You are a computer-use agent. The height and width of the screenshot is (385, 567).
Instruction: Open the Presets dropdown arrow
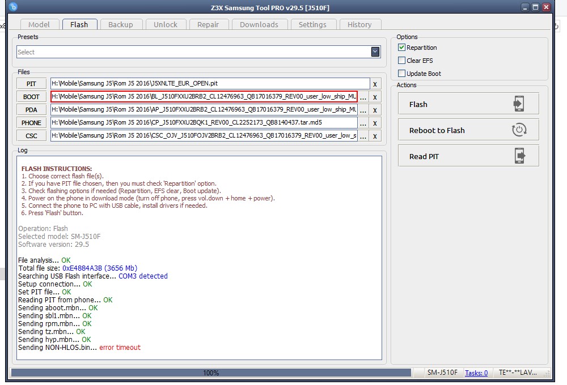coord(375,52)
